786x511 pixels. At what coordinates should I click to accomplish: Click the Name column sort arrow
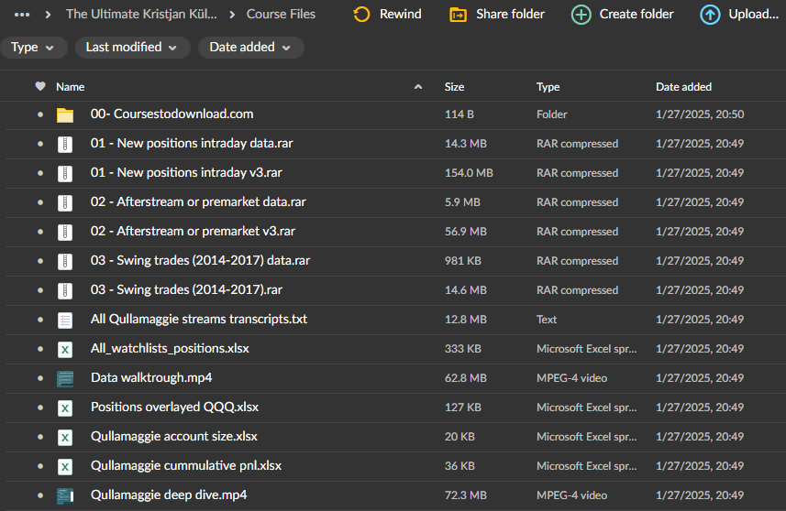coord(418,87)
